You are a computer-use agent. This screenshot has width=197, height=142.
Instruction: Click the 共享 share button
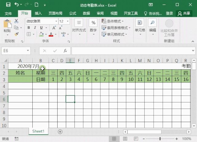[x=184, y=13]
